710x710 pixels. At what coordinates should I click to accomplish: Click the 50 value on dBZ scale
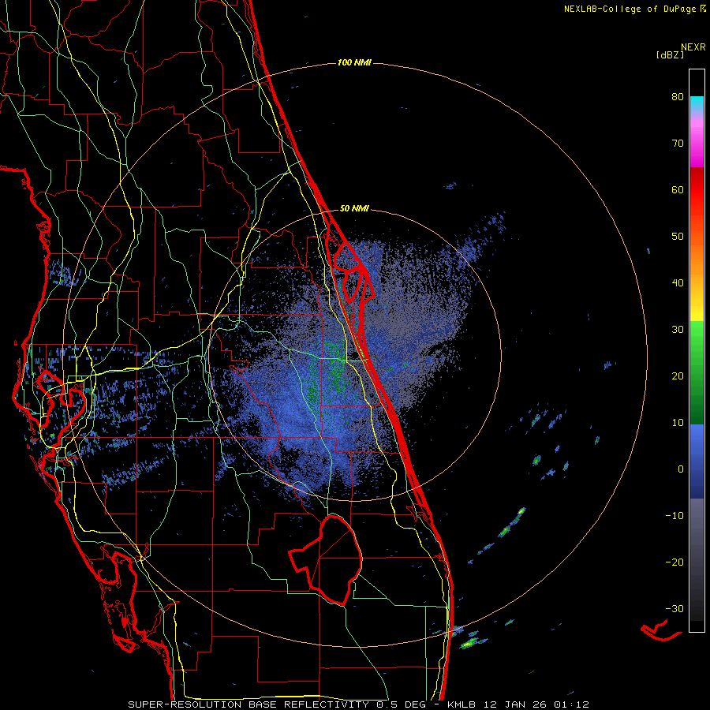tap(678, 237)
